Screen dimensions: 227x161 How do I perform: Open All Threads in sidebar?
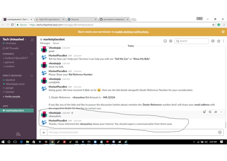point(10,48)
